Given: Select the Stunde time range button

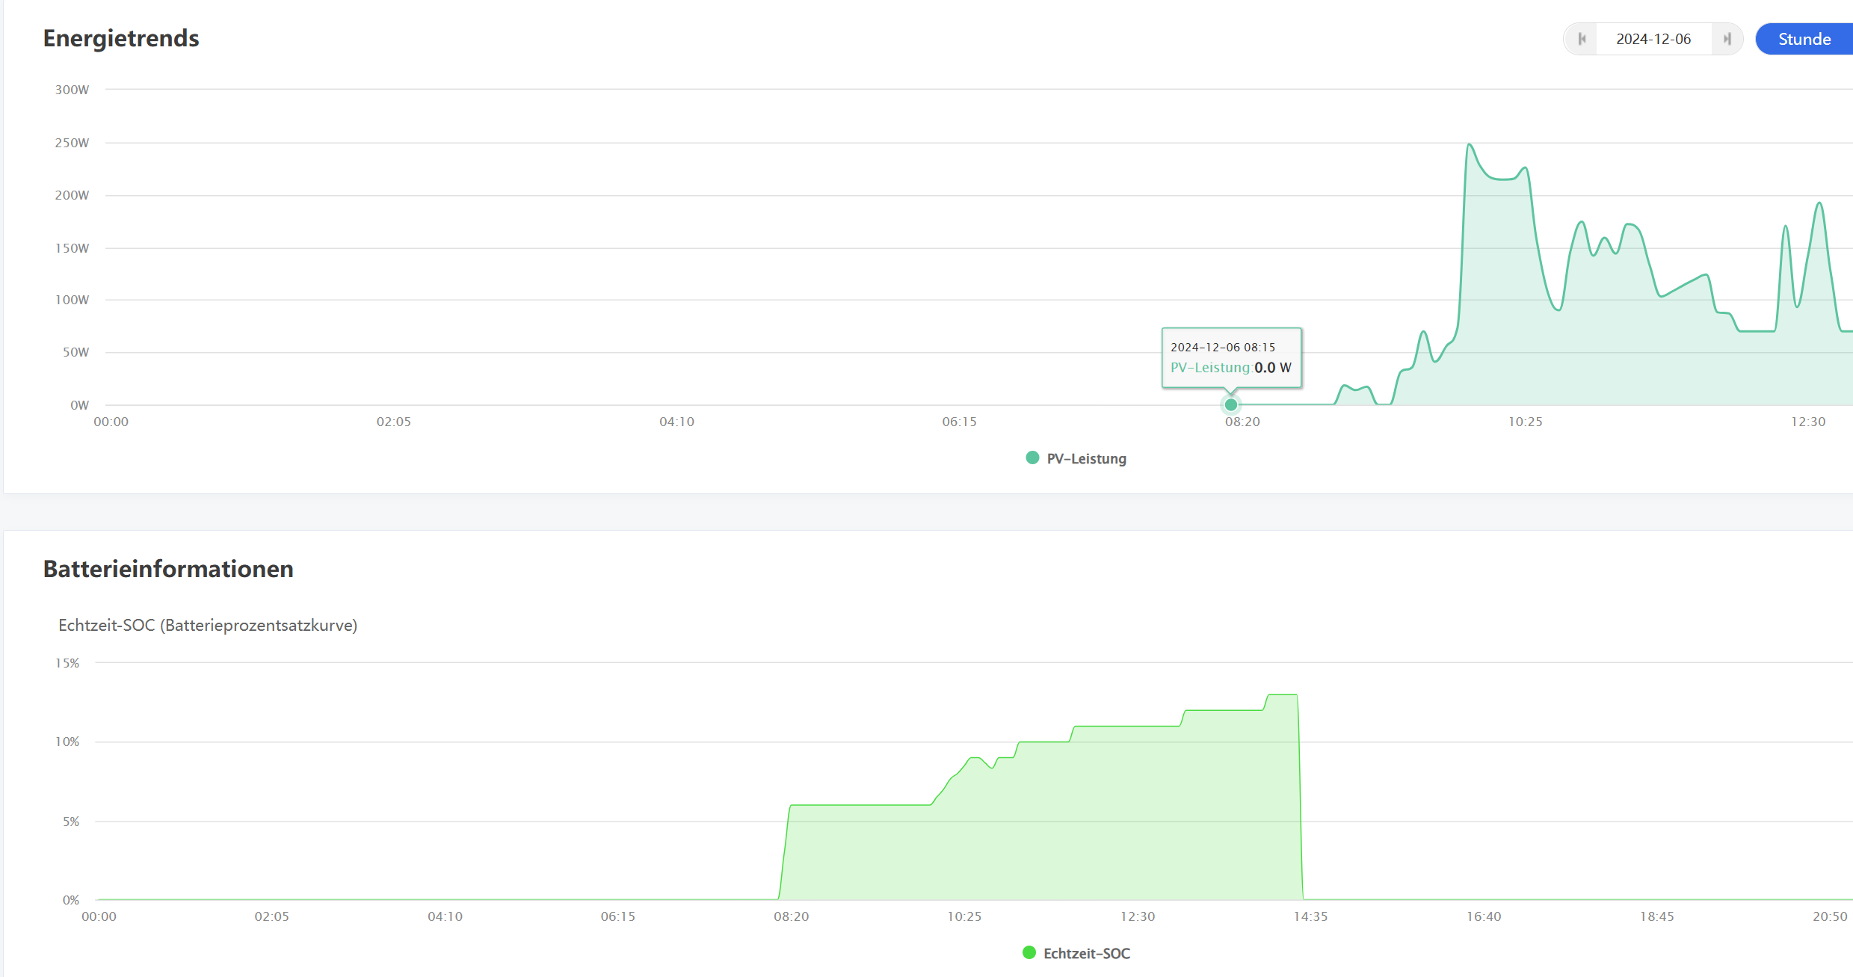Looking at the screenshot, I should [1804, 39].
